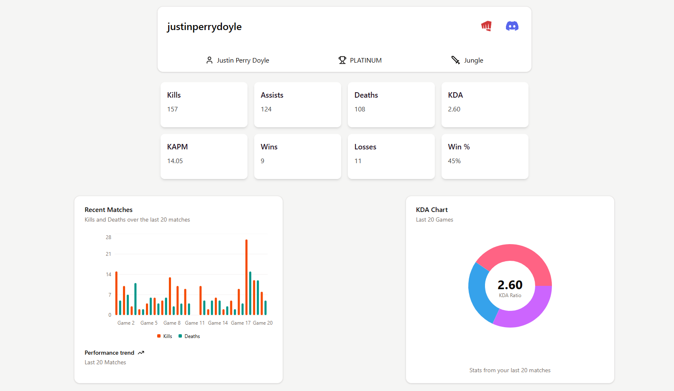This screenshot has height=391, width=674.
Task: Open the Discord icon
Action: coord(512,26)
